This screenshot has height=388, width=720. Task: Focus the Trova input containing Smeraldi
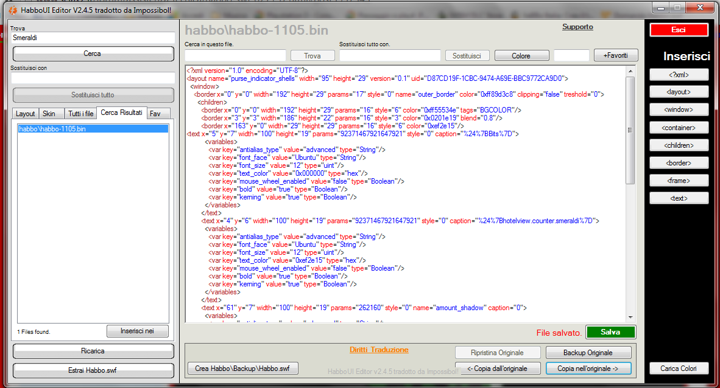(x=93, y=38)
